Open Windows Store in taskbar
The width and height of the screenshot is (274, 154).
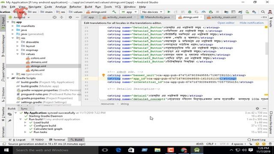pos(131,150)
